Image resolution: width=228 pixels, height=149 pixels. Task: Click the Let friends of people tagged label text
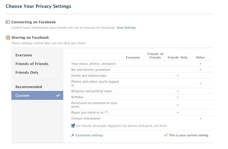[x=122, y=126]
